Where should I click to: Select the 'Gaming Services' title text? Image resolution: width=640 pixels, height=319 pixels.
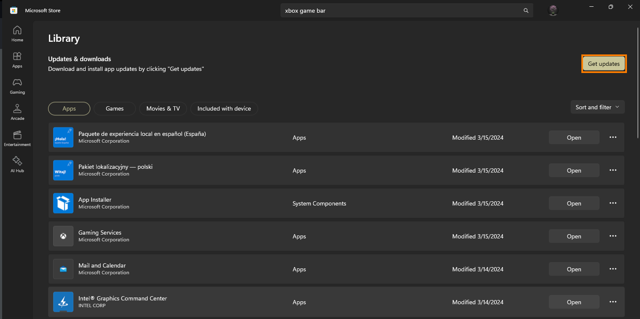100,232
